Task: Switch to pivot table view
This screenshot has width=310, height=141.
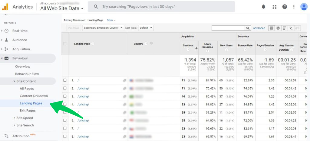Action: coord(298,28)
